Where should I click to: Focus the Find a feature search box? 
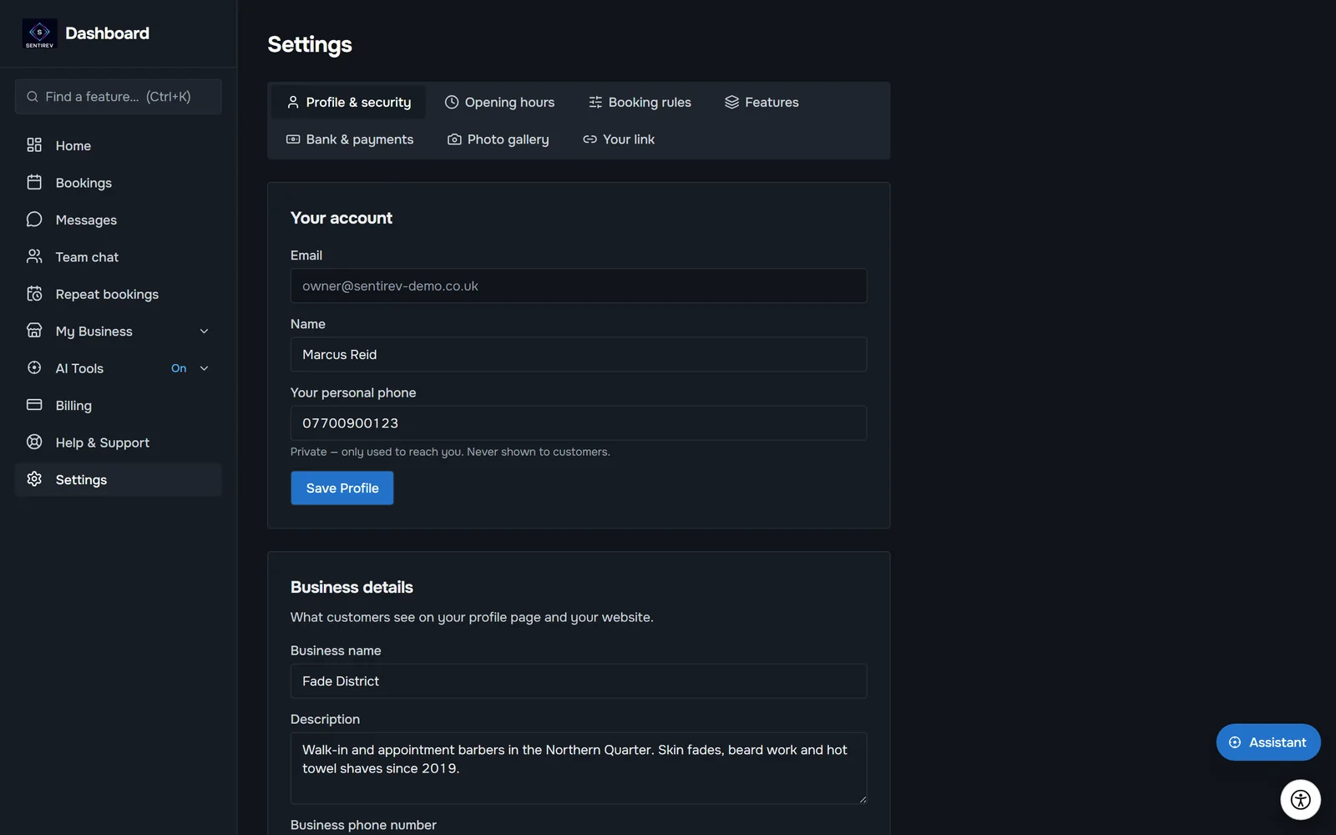(x=119, y=97)
